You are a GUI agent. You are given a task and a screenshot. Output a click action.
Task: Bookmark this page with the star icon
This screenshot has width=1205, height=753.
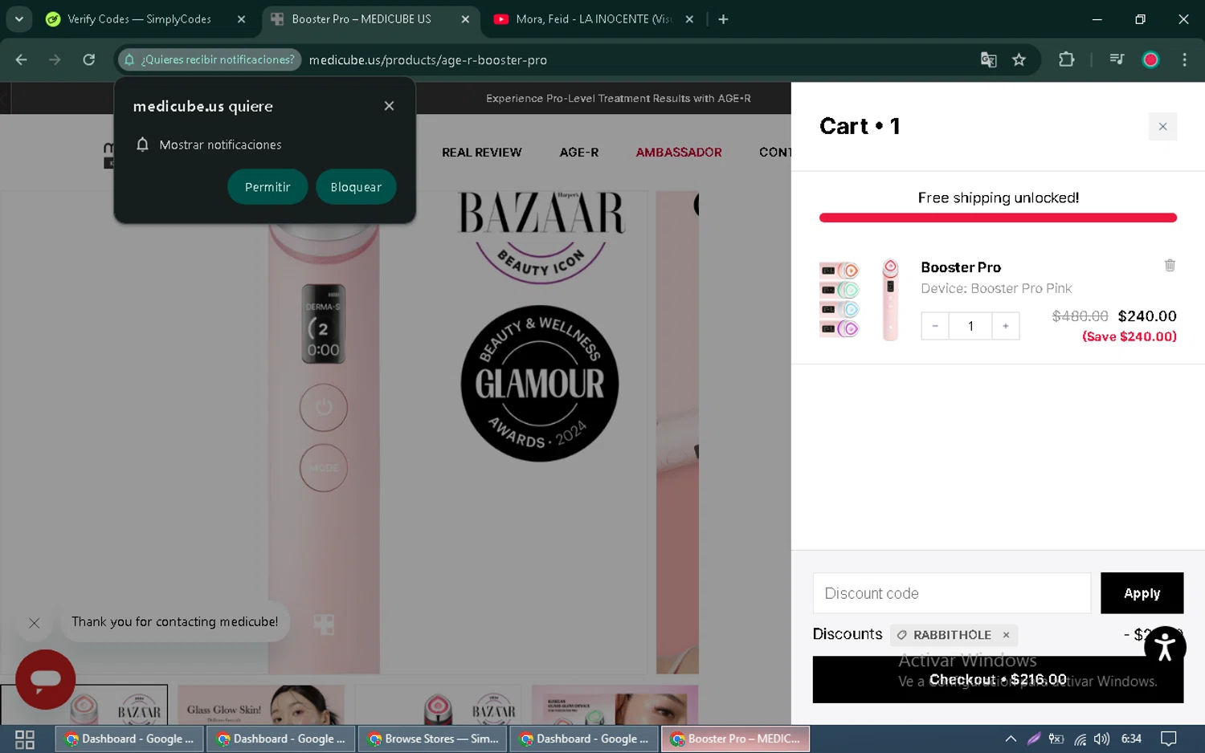coord(1019,59)
